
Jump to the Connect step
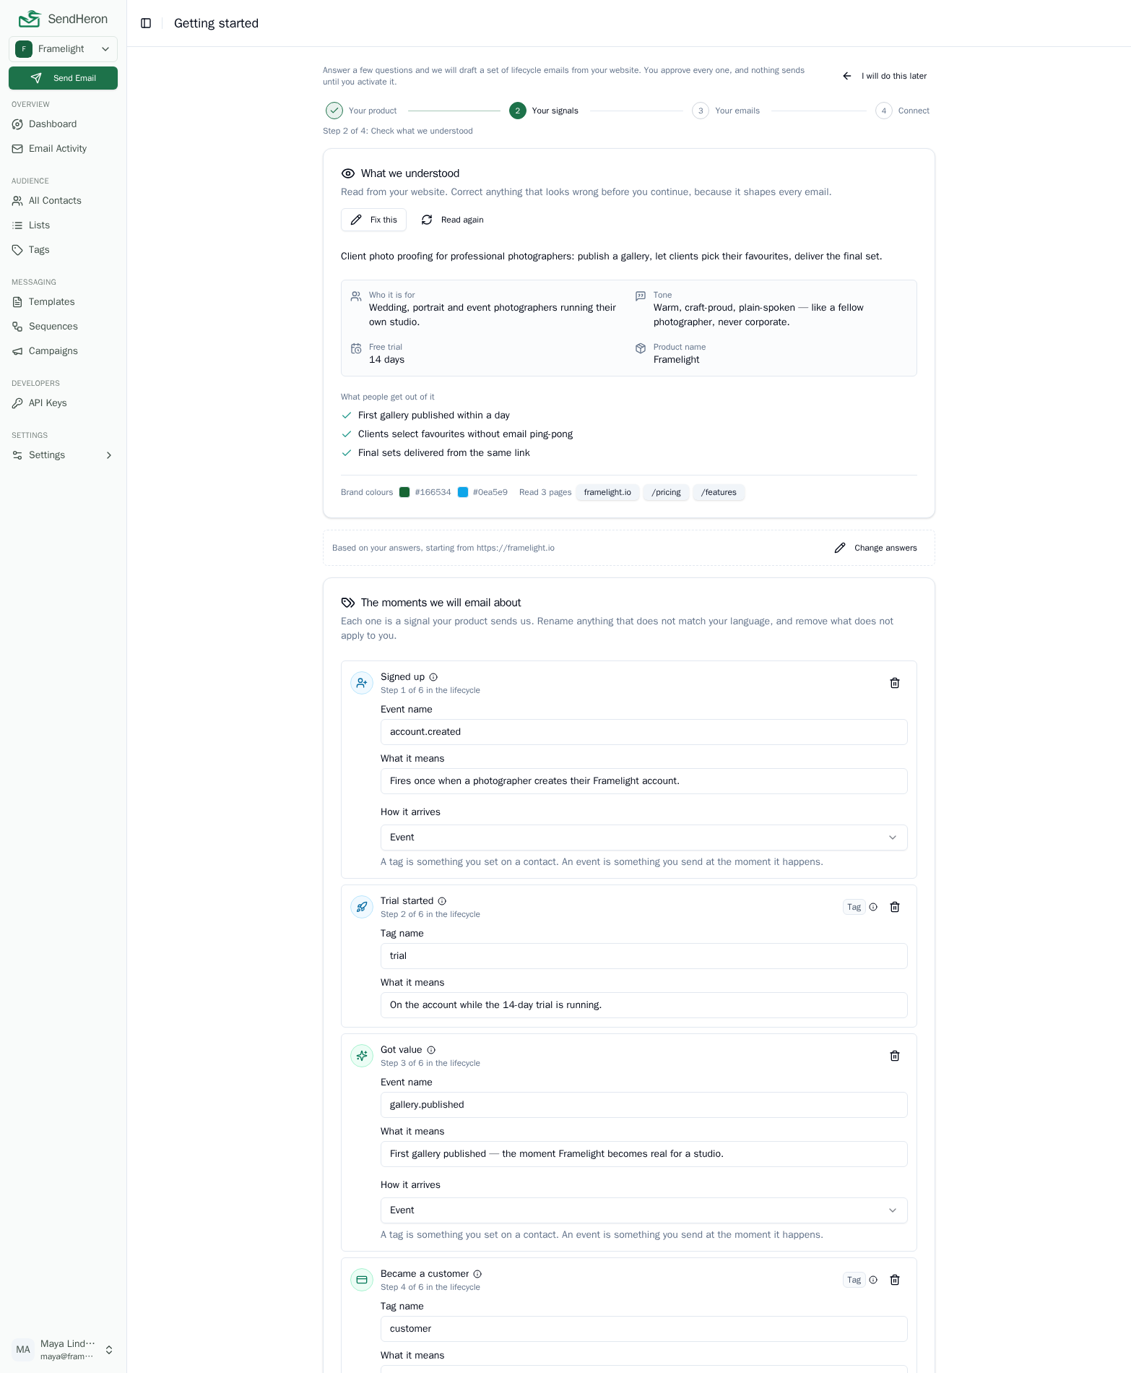(x=903, y=111)
